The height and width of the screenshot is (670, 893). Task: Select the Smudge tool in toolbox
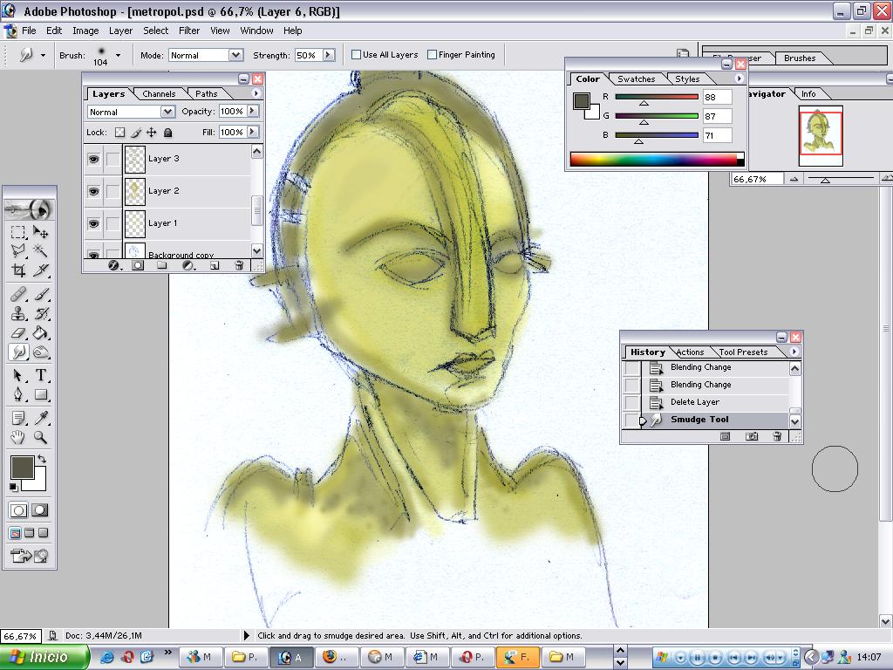18,352
